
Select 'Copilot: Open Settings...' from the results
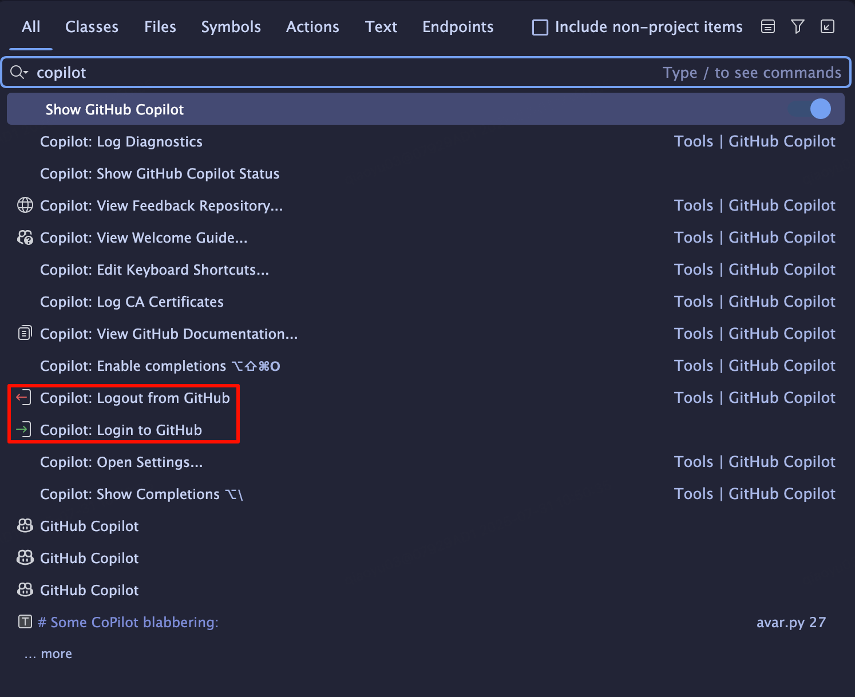(121, 462)
